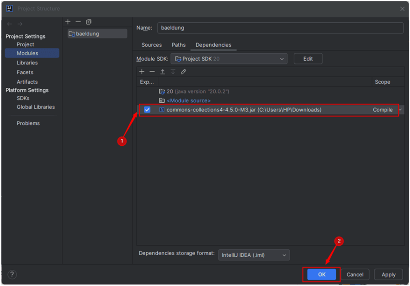
Task: Move dependency up with the arrow icon
Action: point(162,72)
